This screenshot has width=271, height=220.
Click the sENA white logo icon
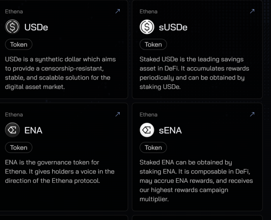point(147,130)
